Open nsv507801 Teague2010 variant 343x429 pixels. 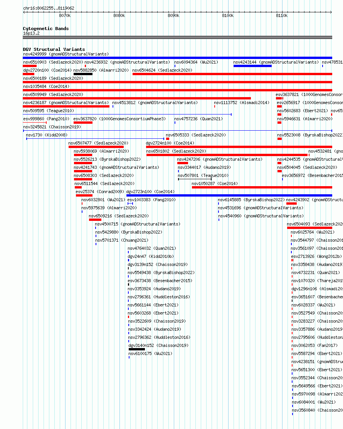pyautogui.click(x=203, y=175)
